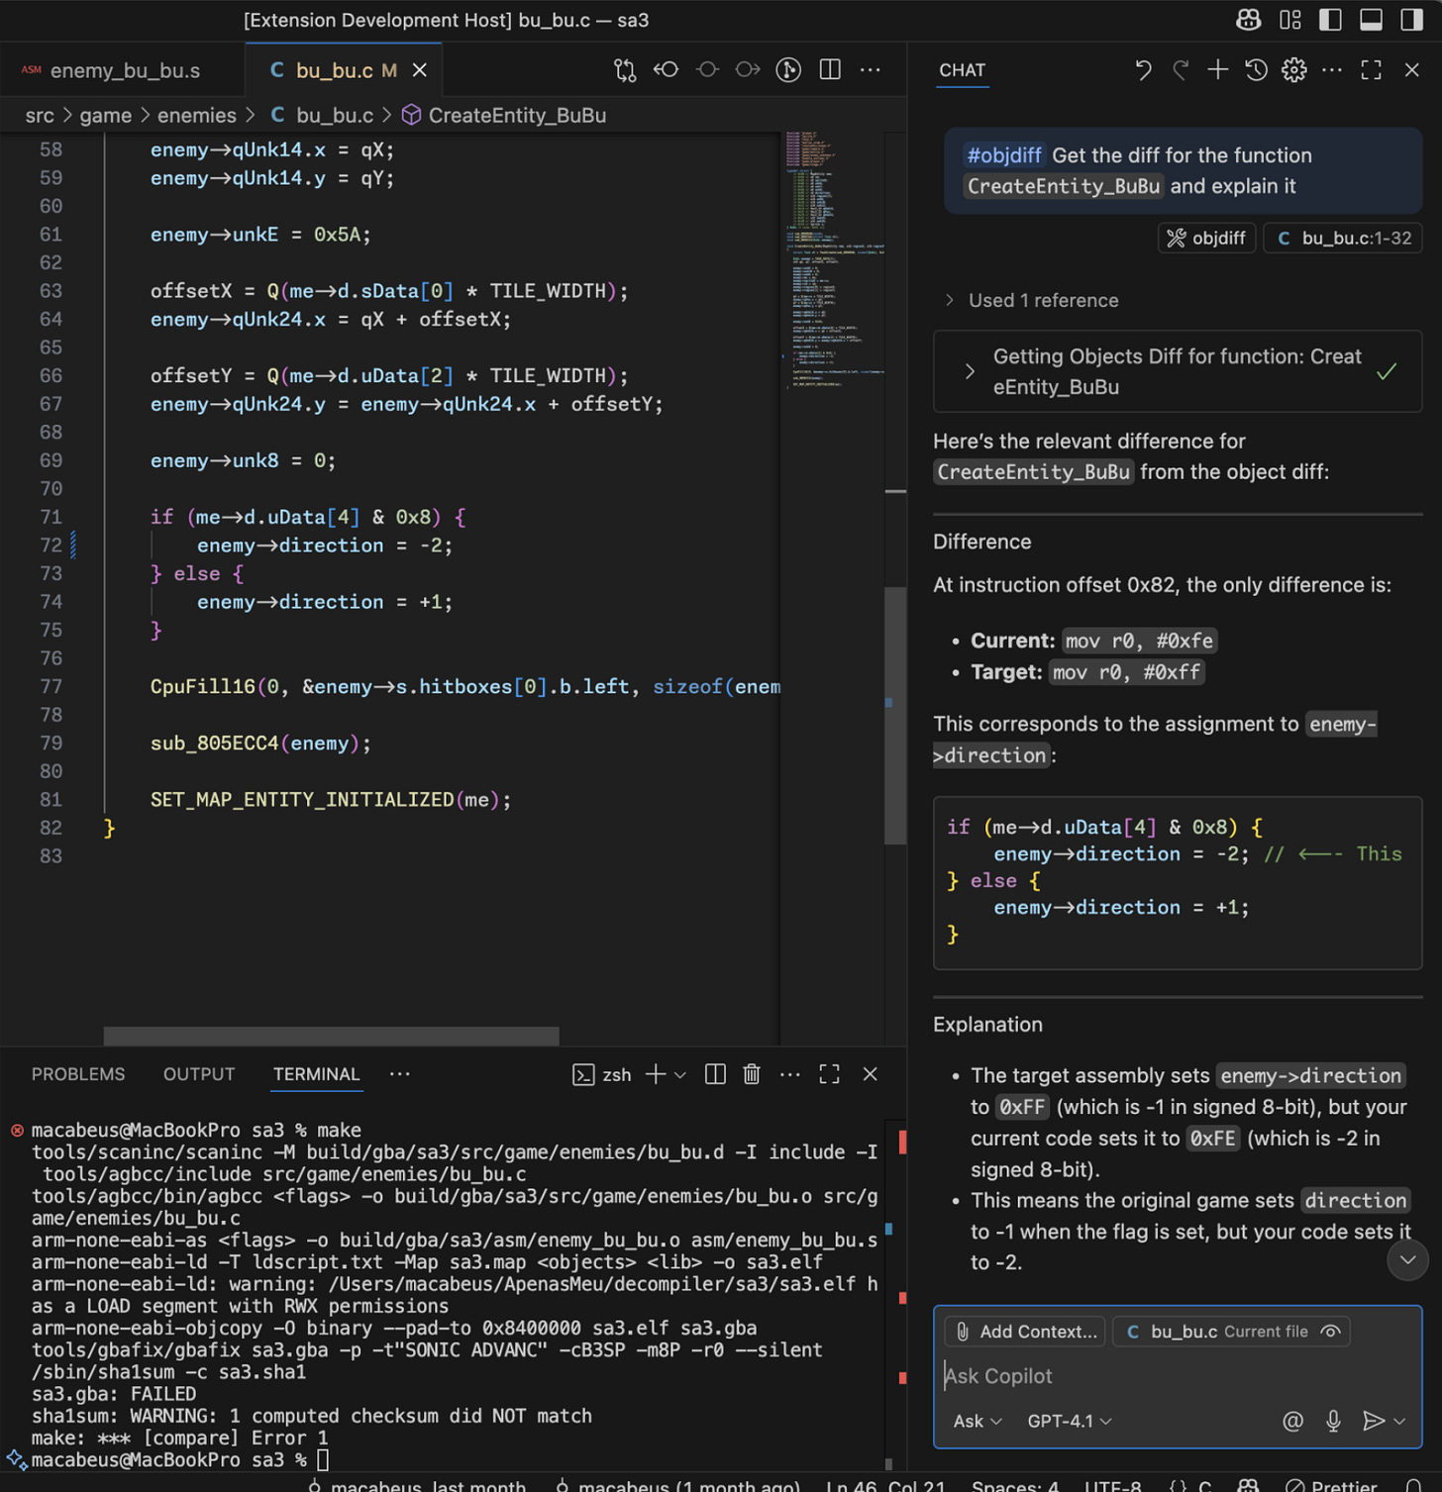The image size is (1442, 1492).
Task: Open the Copilot icon in title bar
Action: point(1249,20)
